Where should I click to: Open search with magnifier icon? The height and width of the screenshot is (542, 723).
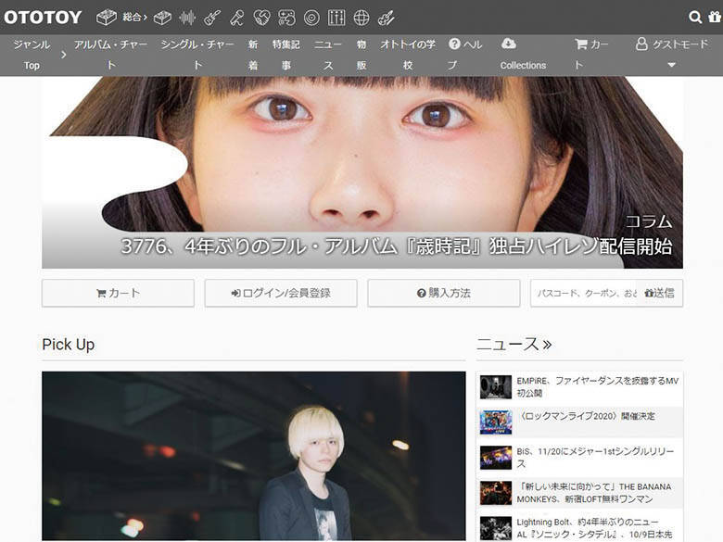click(x=695, y=18)
